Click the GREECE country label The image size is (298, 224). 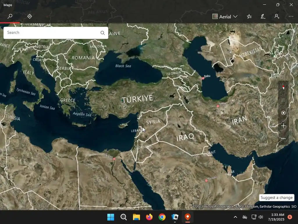click(68, 100)
